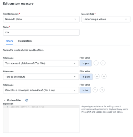The image size is (133, 137).
Task: Remove the 'Tipo da assinatura' filter with minus icon
Action: (97, 76)
